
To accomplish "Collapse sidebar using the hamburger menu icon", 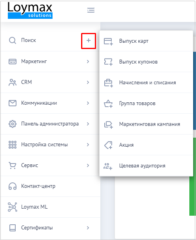I will coord(91,10).
